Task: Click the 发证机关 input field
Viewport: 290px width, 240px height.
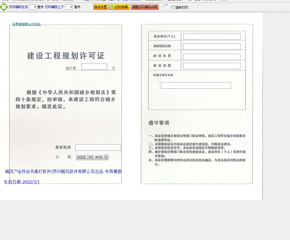Action: pos(98,147)
